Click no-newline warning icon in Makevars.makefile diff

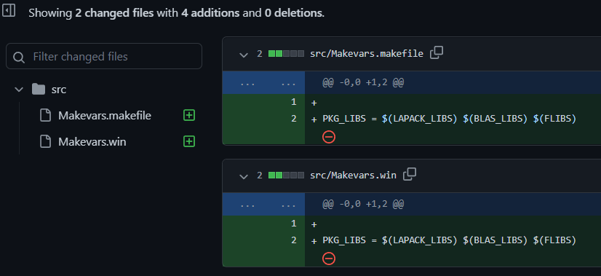(x=329, y=137)
